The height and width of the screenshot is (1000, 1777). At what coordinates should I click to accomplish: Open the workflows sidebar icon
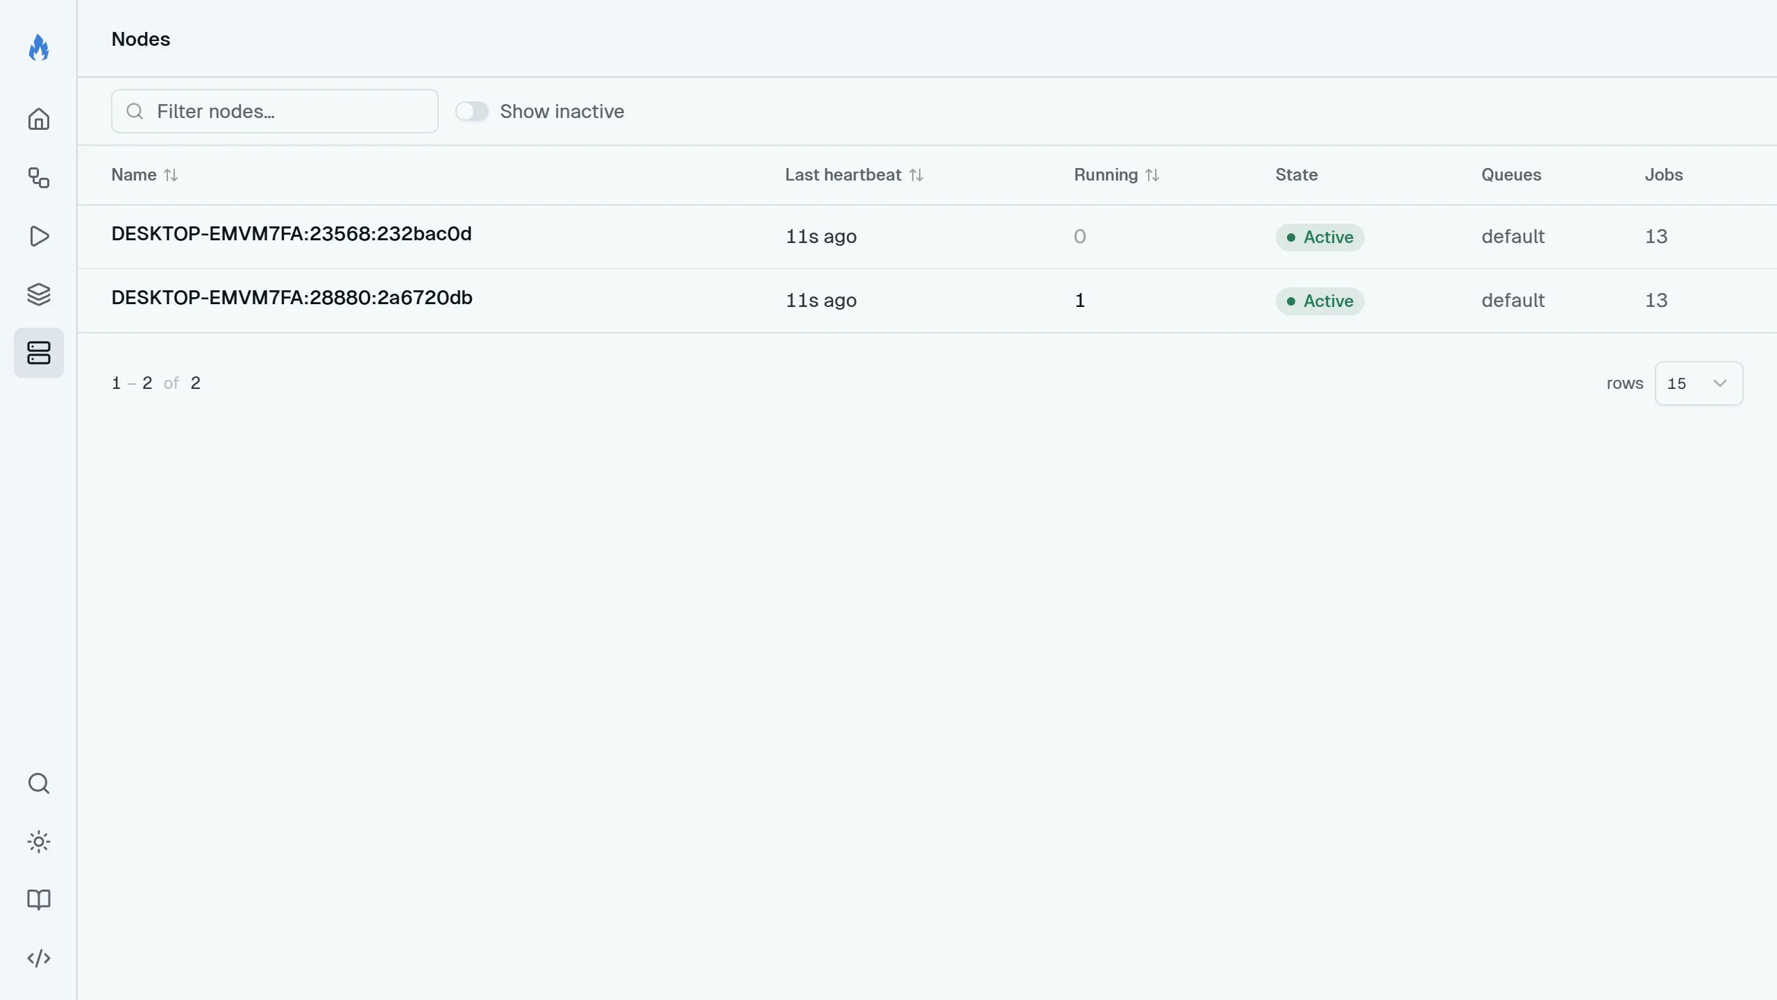[x=39, y=178]
